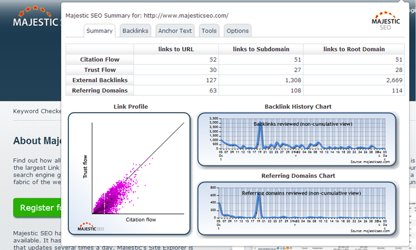Click the Trust Flow row label
416x250 pixels.
tap(100, 70)
